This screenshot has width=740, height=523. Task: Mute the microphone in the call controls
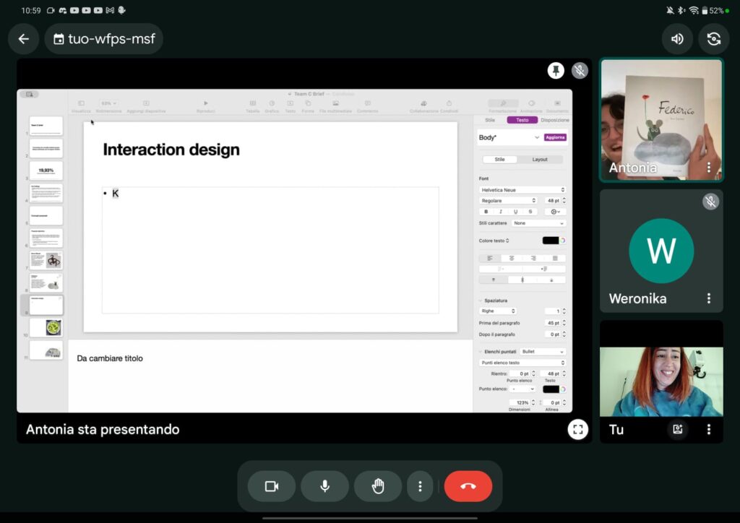pos(324,486)
